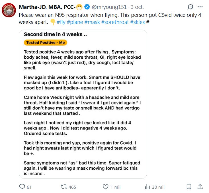209x193 pixels.
Task: Follow the #fly hashtag
Action: coord(62,21)
